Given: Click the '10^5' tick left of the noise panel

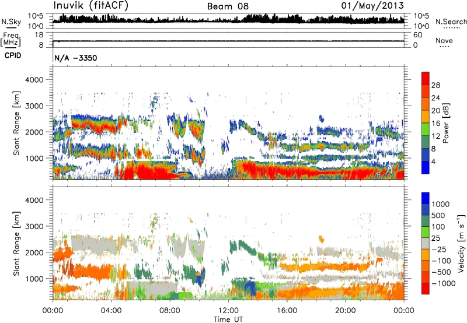Looking at the screenshot, I should tap(36, 16).
